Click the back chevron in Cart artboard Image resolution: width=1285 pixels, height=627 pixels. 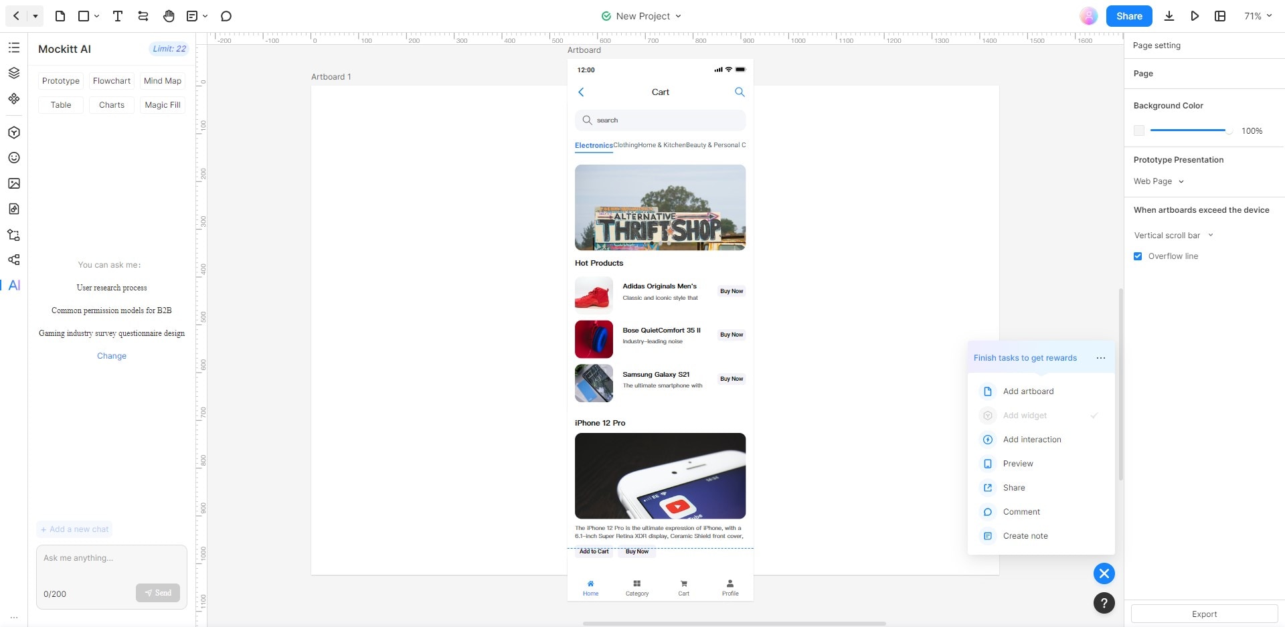581,92
